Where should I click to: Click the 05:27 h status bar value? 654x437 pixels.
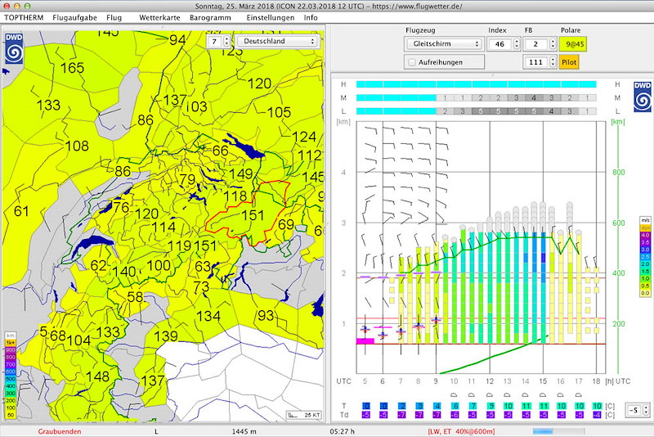click(x=342, y=431)
